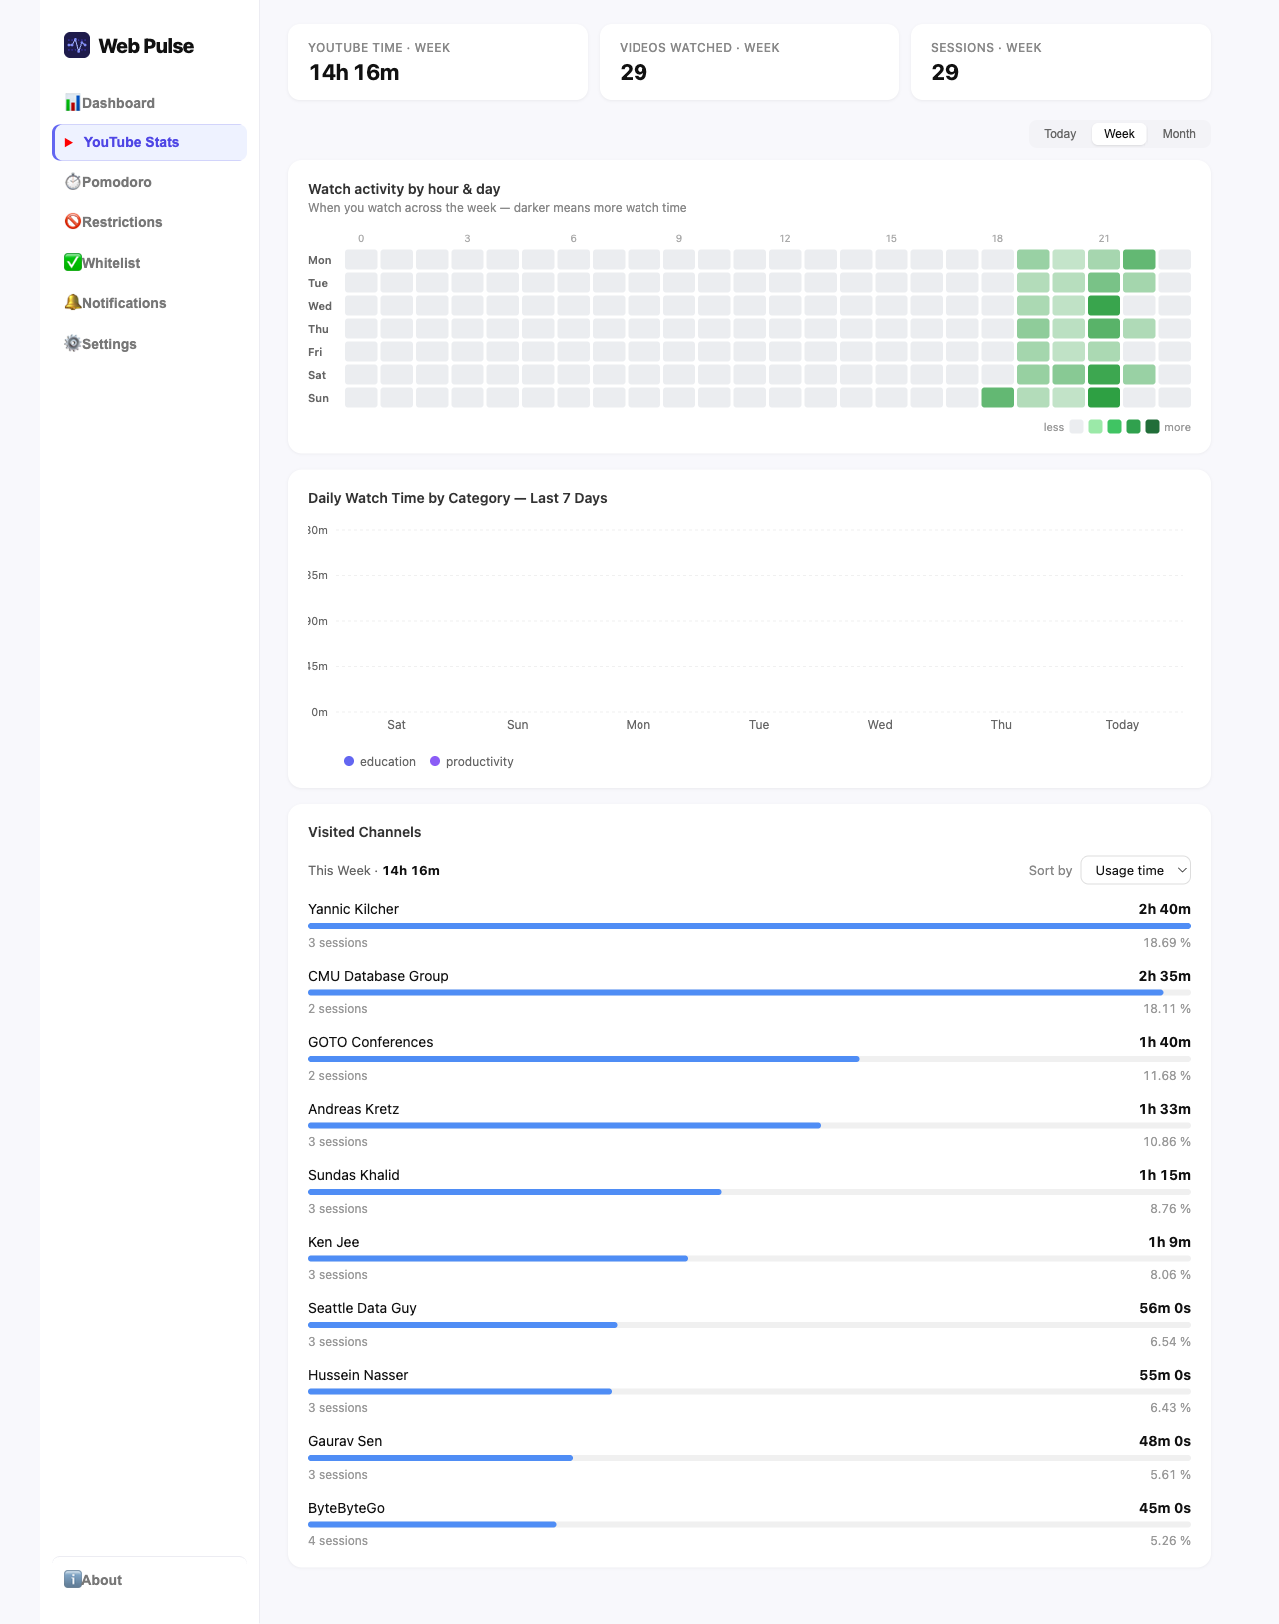Select the ByteByteGo channel name
The image size is (1279, 1624).
[346, 1508]
